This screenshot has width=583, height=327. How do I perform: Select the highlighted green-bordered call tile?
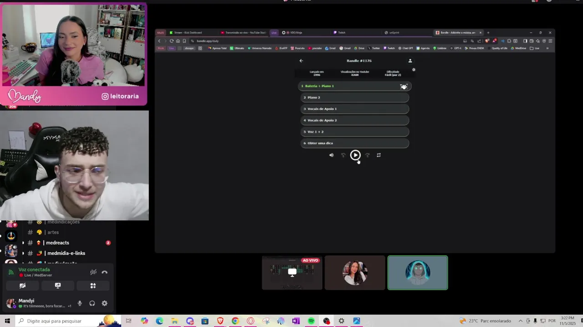point(418,273)
